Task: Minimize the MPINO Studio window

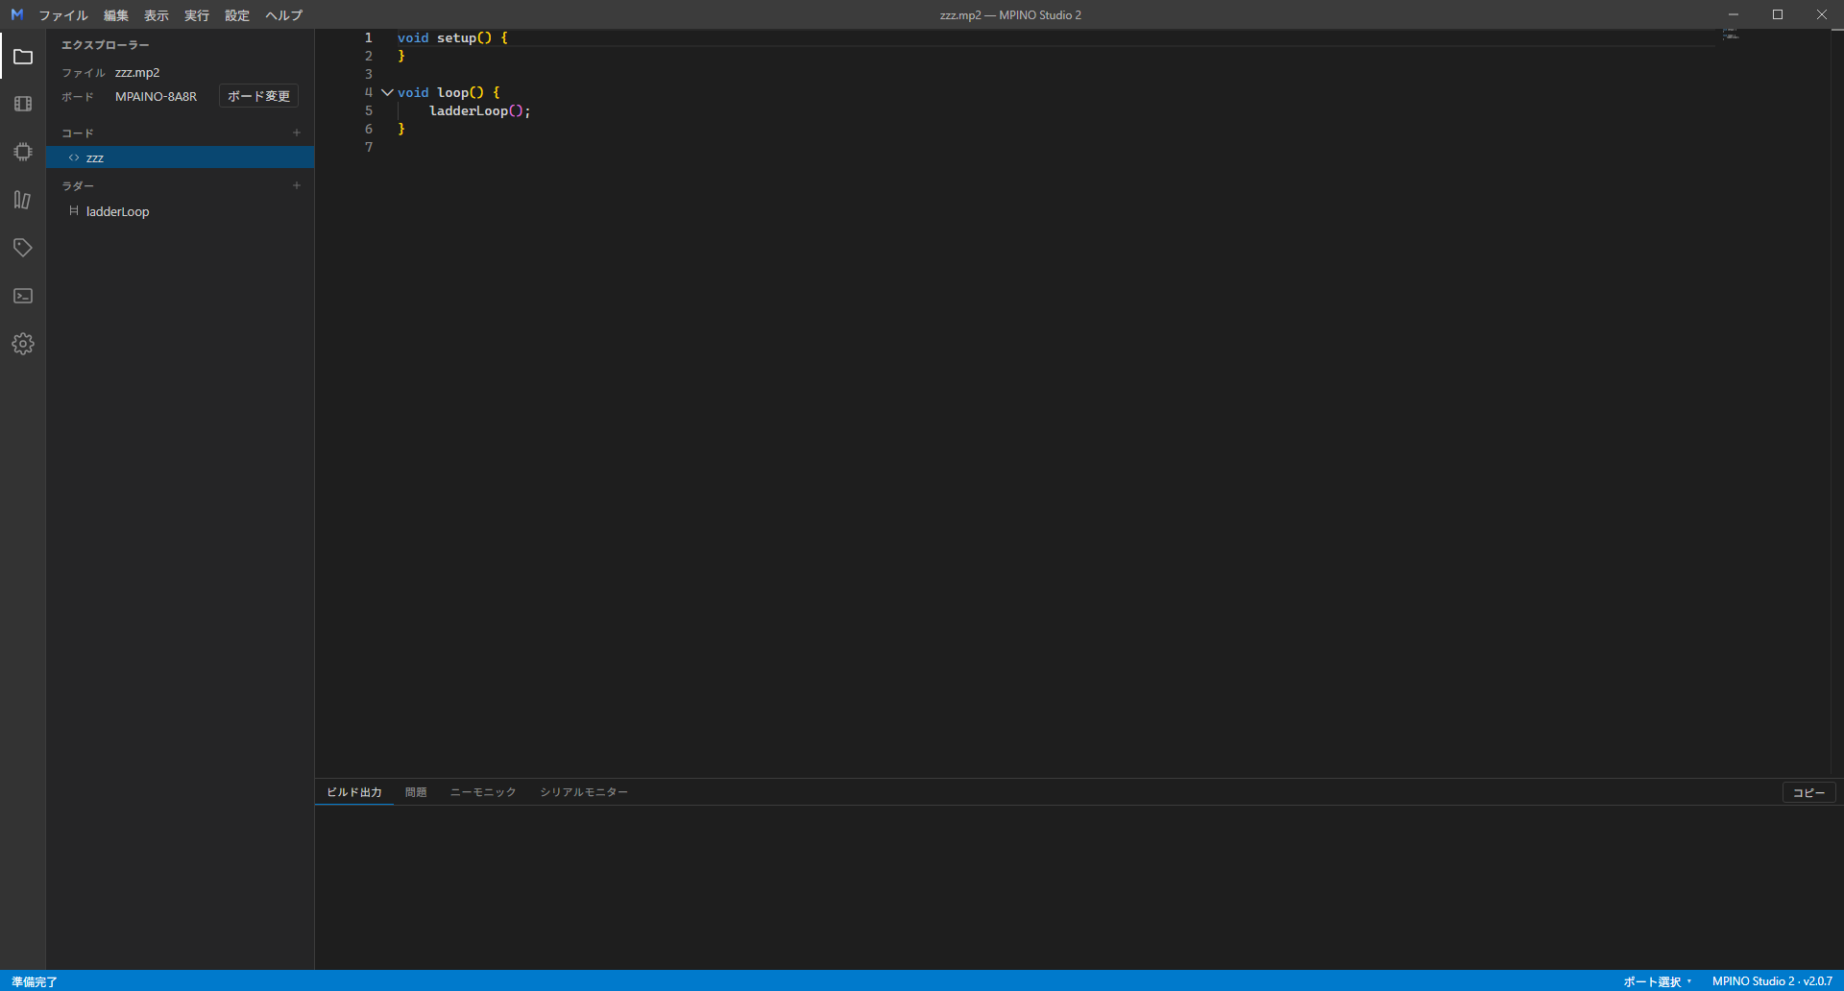Action: [x=1734, y=14]
